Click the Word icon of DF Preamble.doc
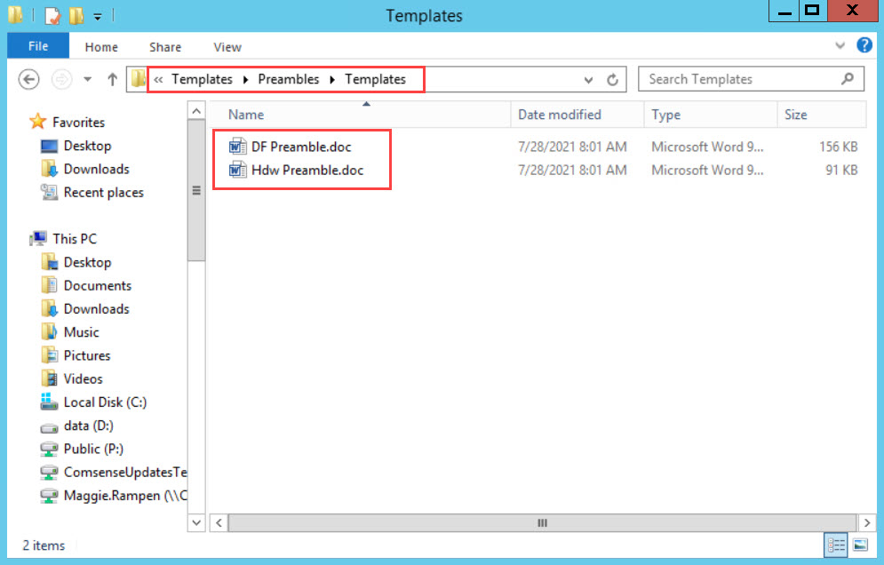 tap(237, 147)
